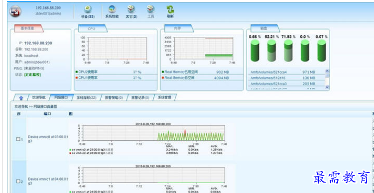Switch to the 系统指标(22) tab

click(86, 97)
